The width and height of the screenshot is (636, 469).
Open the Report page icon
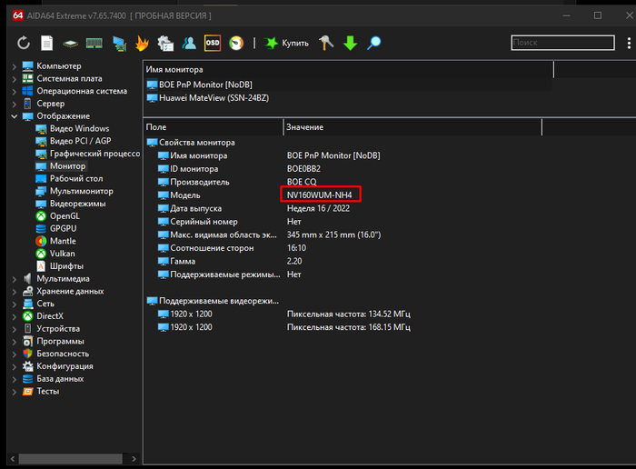(46, 43)
